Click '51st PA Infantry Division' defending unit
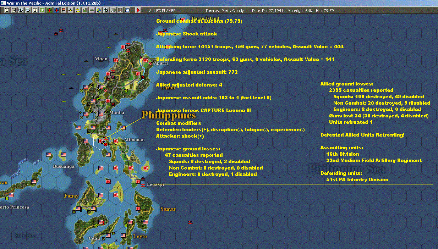Image resolution: width=438 pixels, height=249 pixels. pyautogui.click(x=357, y=179)
